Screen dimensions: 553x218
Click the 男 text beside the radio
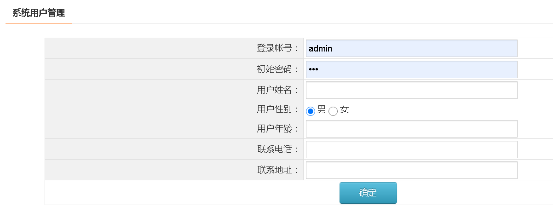coord(321,110)
